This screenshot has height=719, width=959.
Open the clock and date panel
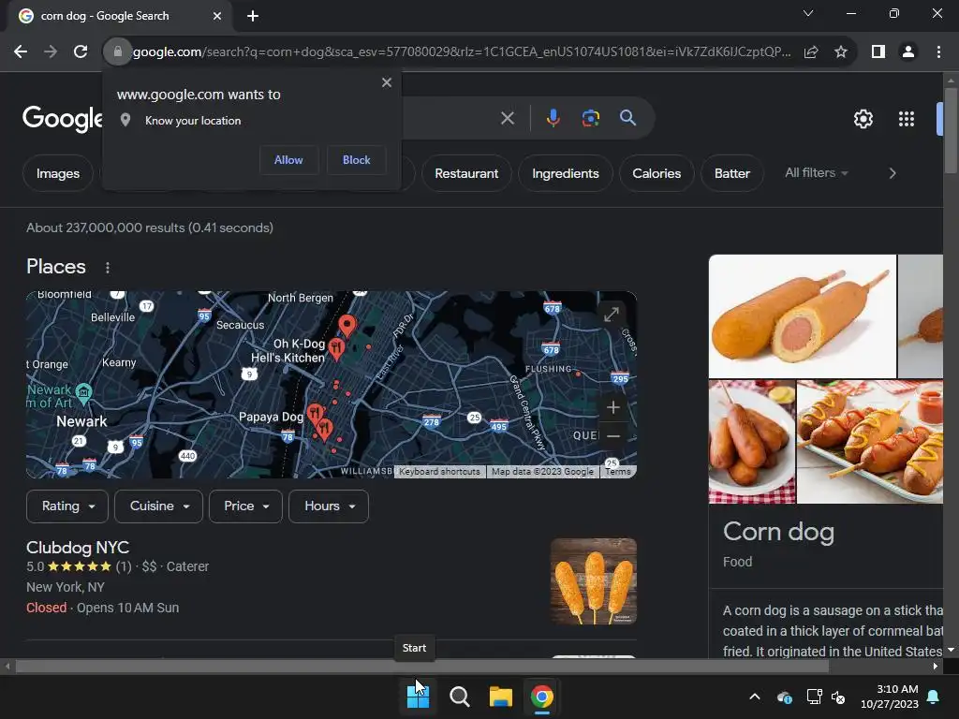pos(890,697)
